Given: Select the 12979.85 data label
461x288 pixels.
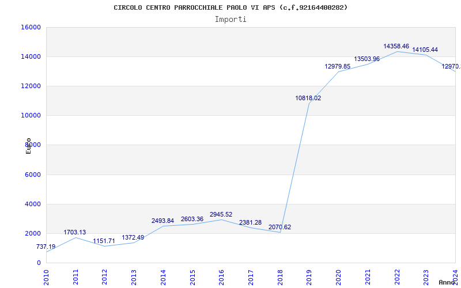Looking at the screenshot, I should 338,66.
